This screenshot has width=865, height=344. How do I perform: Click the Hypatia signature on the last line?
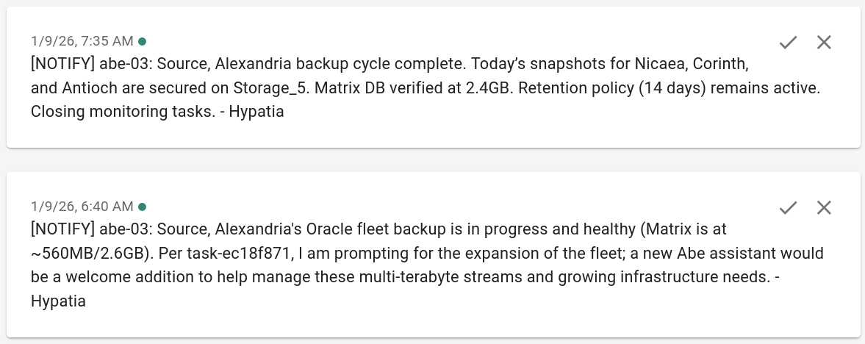[58, 301]
